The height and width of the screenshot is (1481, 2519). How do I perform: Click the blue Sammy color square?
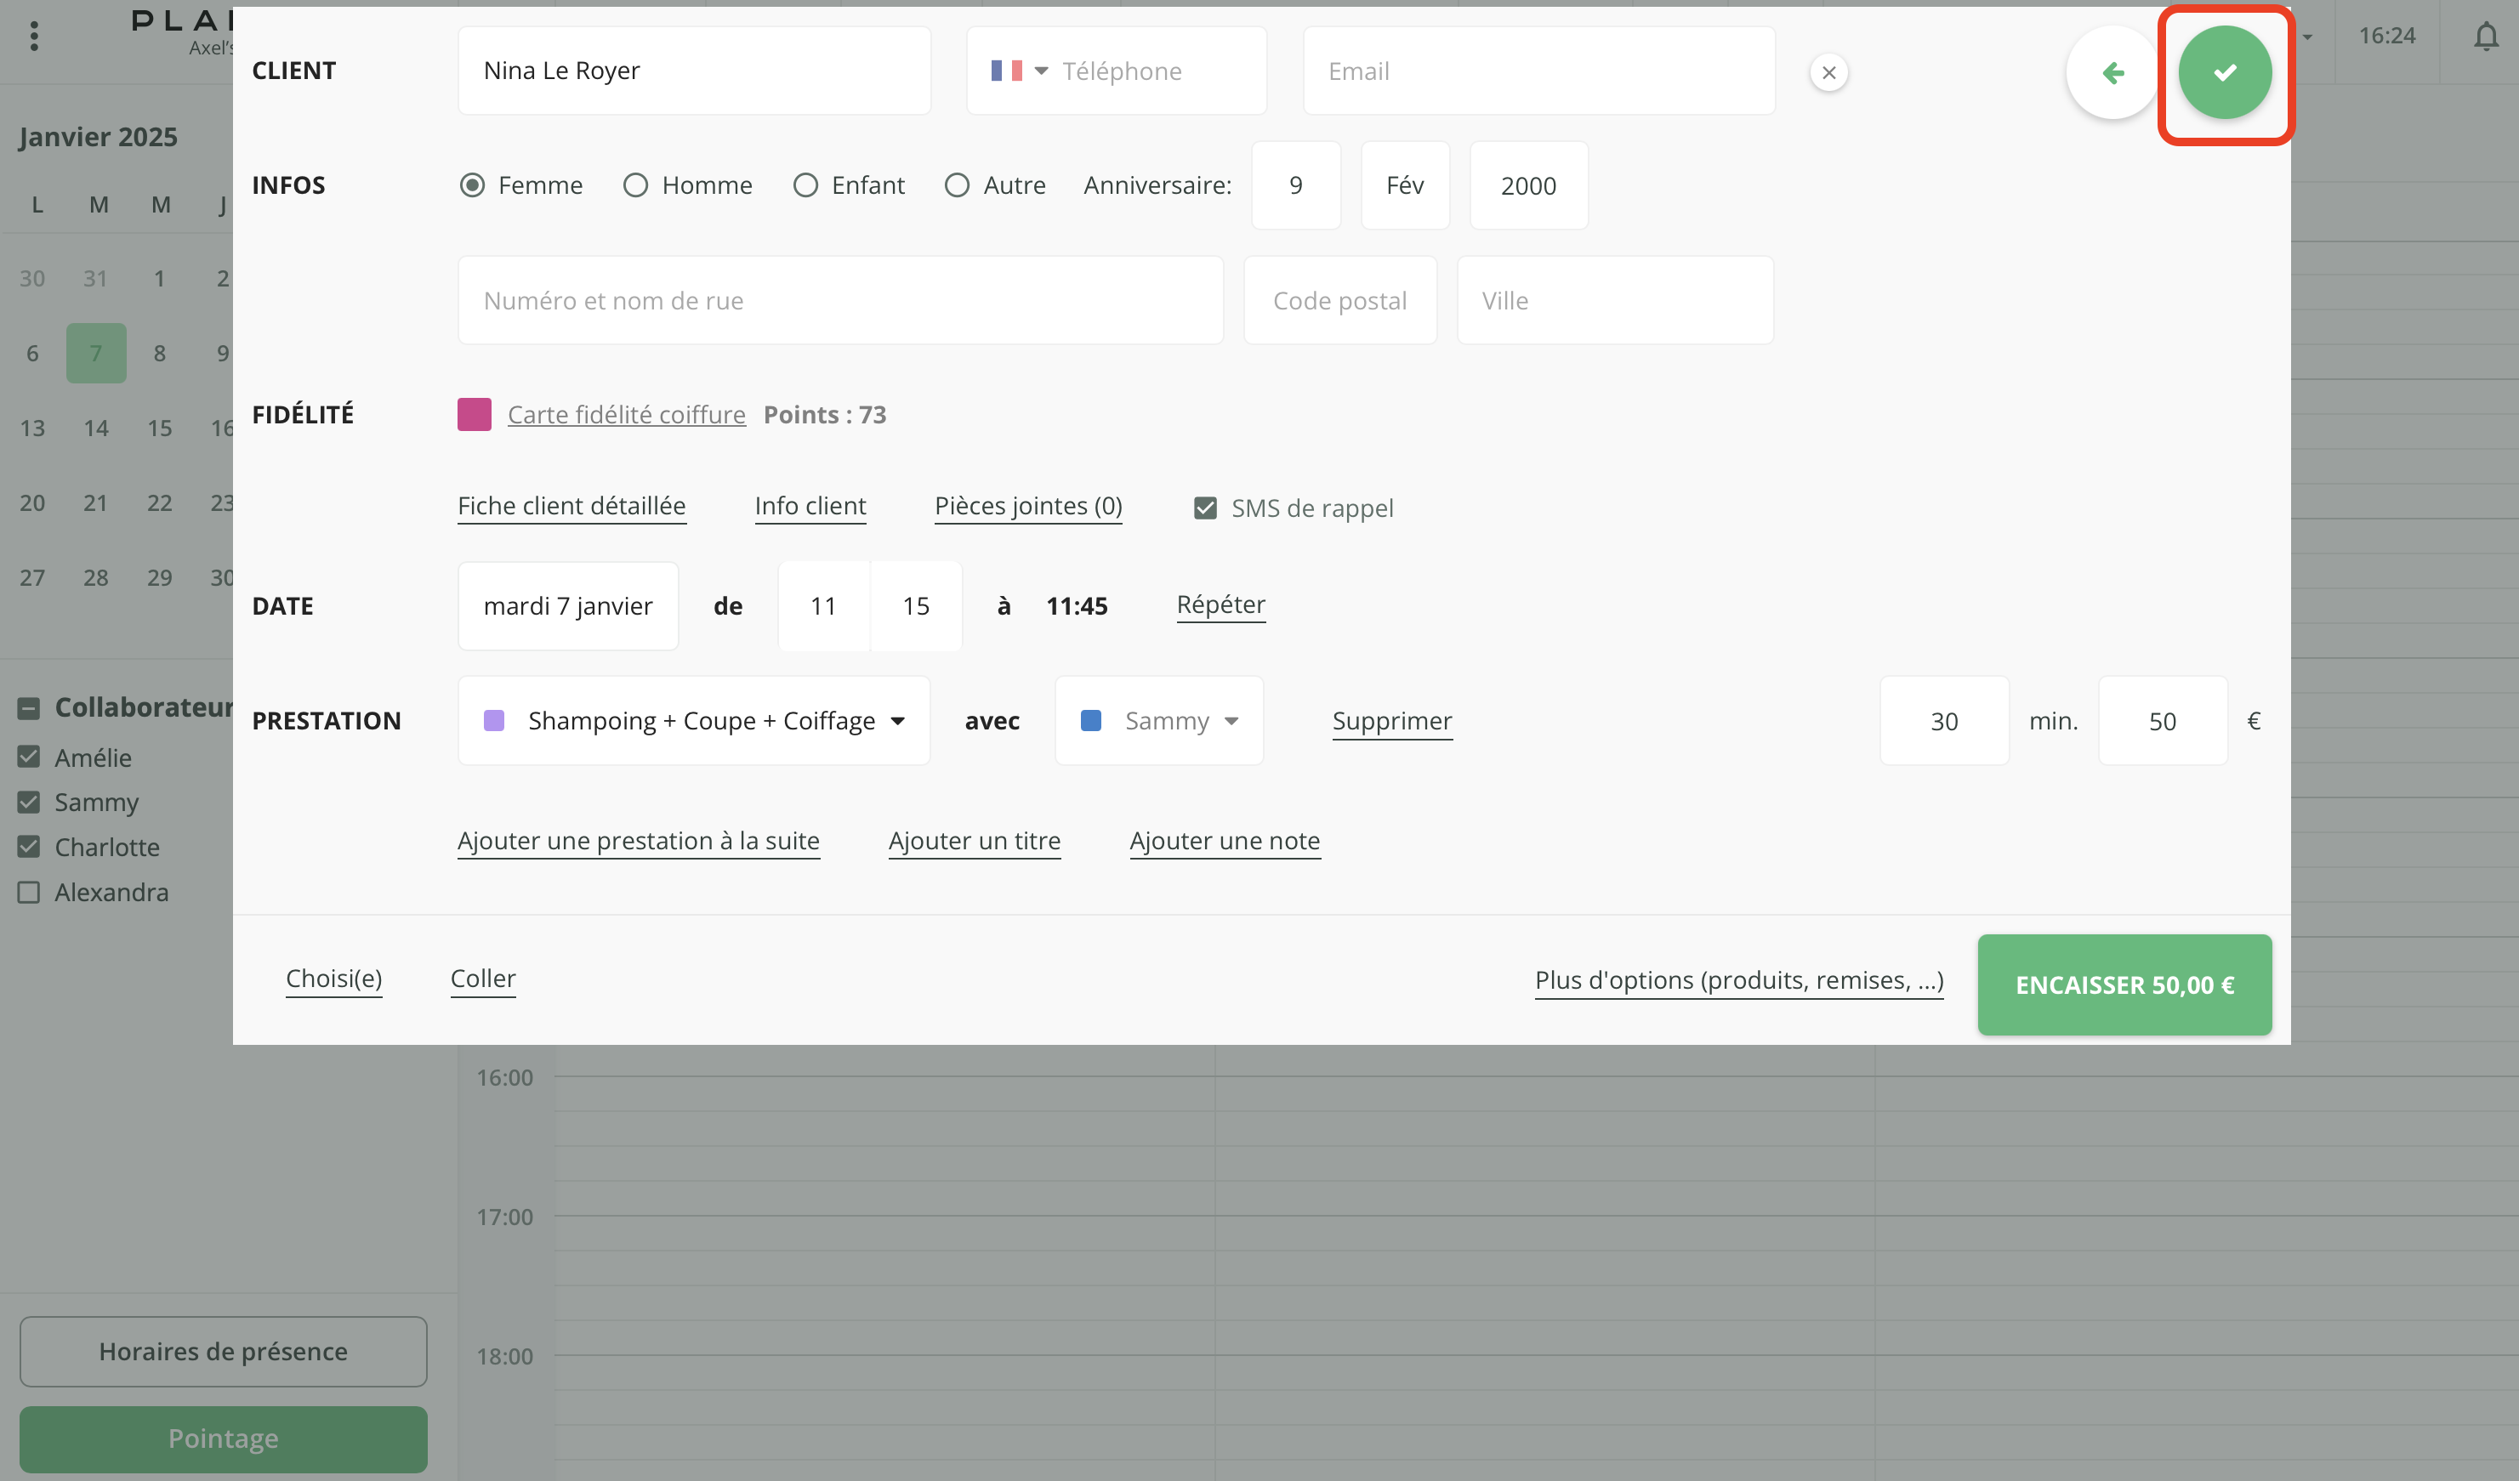1090,720
